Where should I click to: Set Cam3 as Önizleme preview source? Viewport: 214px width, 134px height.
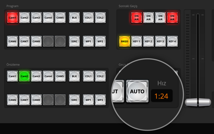(x=36, y=76)
